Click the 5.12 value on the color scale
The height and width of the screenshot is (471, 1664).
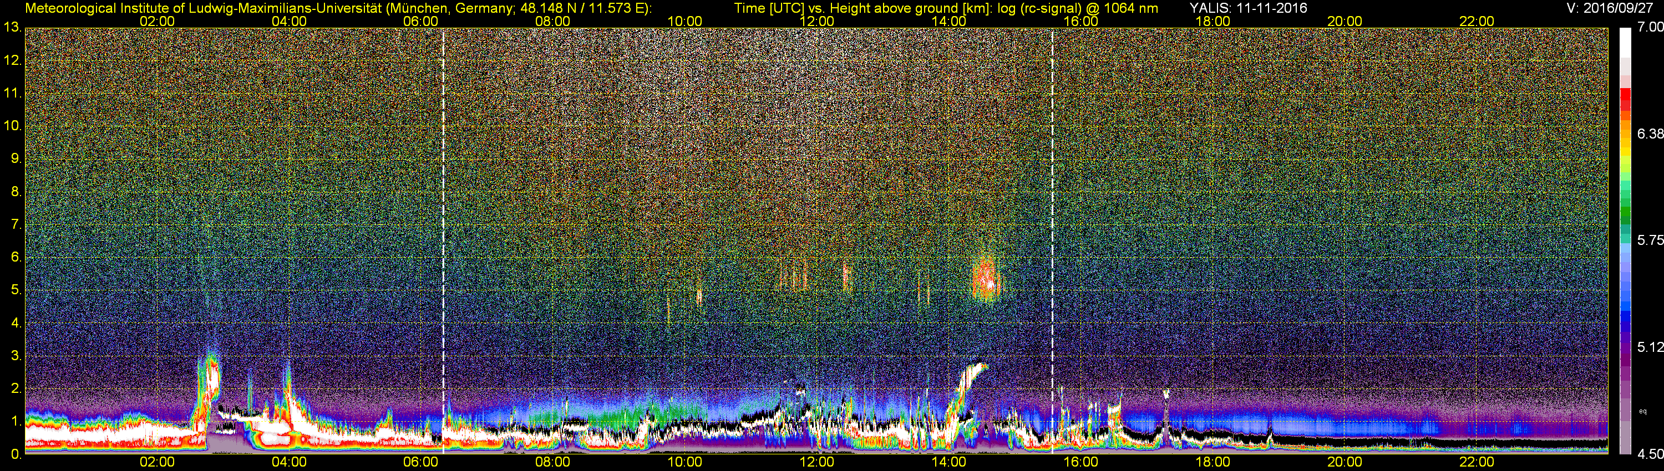(1650, 347)
